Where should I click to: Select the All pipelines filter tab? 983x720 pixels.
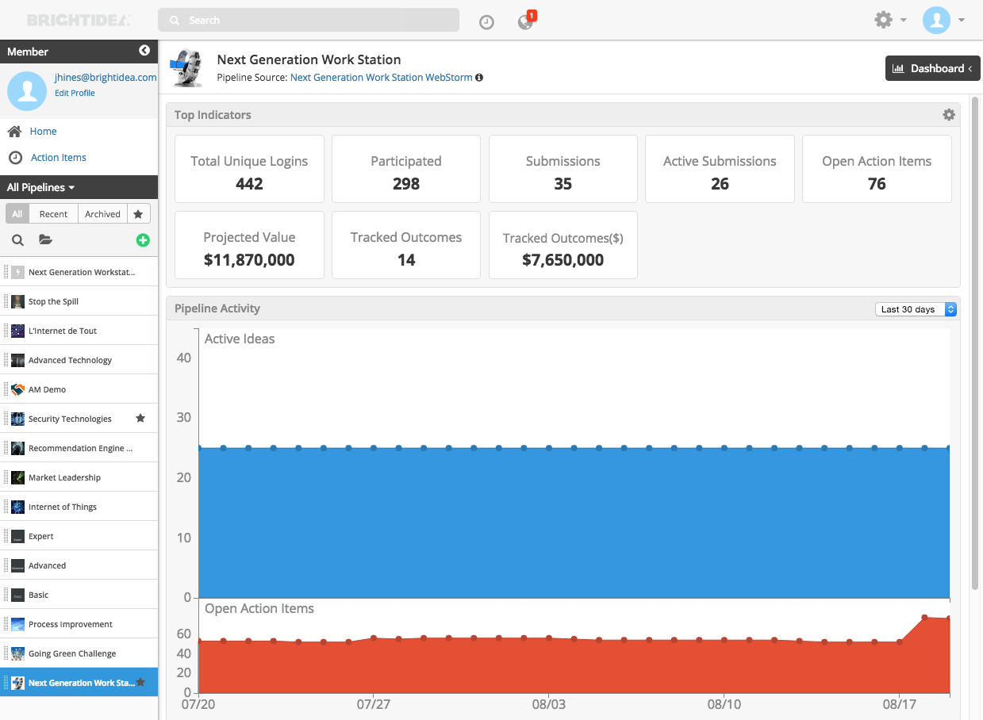click(x=17, y=214)
